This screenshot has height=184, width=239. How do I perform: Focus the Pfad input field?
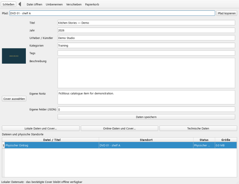(x=112, y=13)
